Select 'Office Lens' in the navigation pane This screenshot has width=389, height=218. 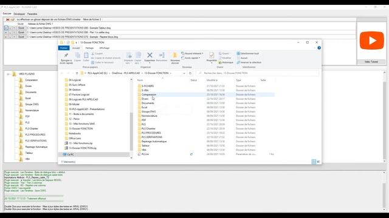tap(75, 139)
